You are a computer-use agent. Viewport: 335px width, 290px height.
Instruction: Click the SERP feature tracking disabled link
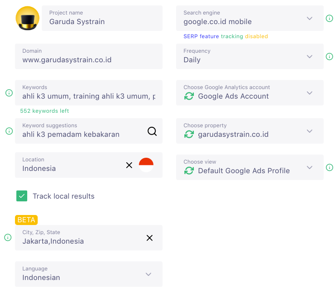(226, 36)
